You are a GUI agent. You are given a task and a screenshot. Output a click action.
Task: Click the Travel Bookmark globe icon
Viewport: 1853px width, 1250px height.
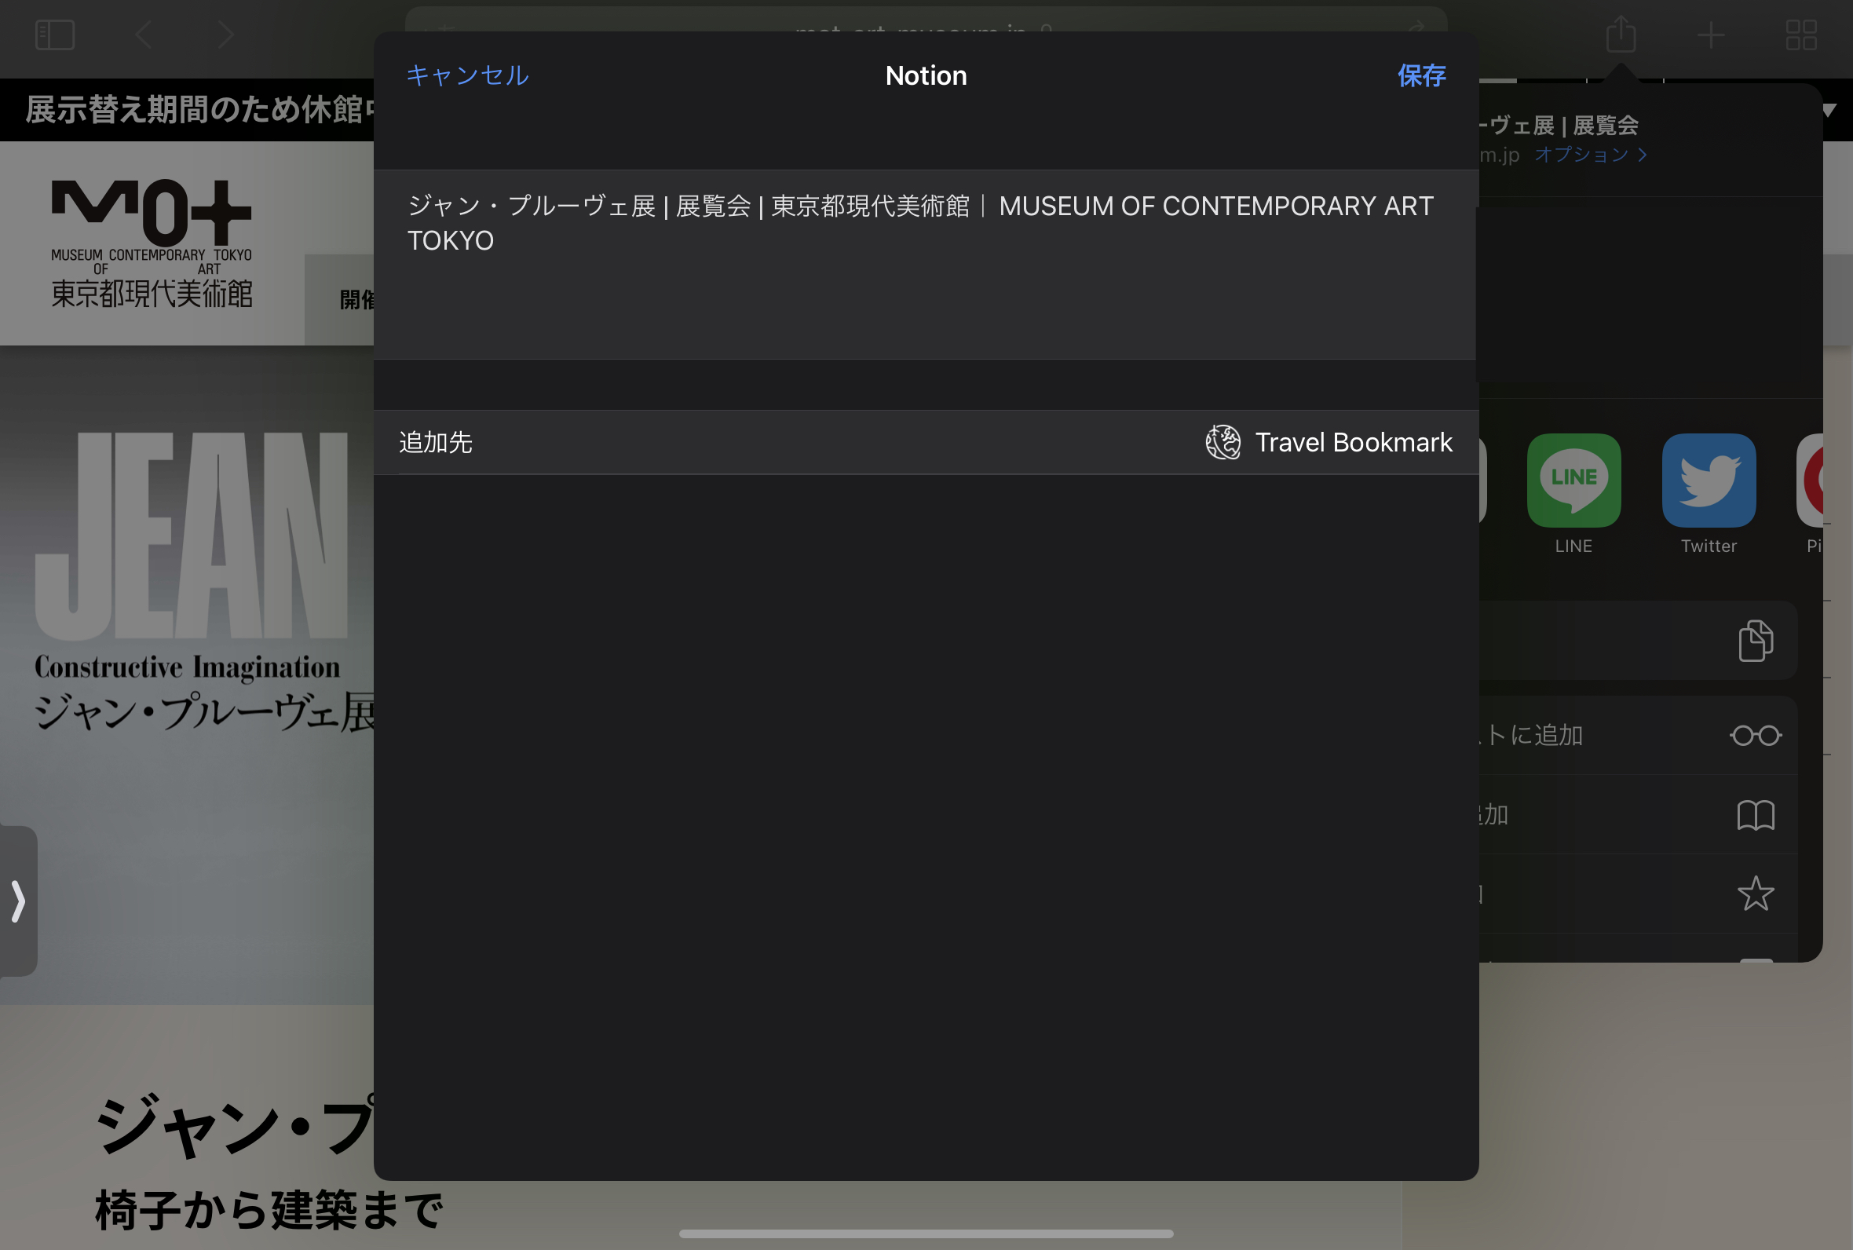pos(1223,442)
